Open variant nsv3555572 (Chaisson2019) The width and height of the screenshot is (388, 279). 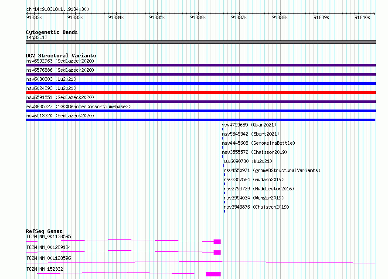click(255, 152)
